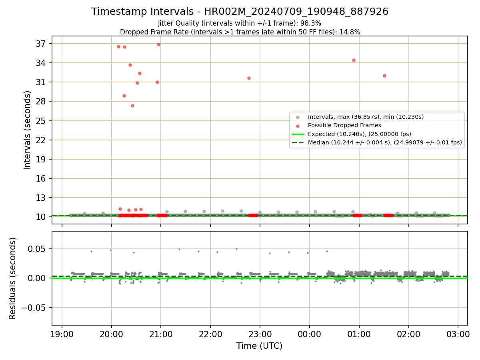
Task: Select the lowest red dropped-frame point near 27 seconds
Action: pyautogui.click(x=132, y=106)
